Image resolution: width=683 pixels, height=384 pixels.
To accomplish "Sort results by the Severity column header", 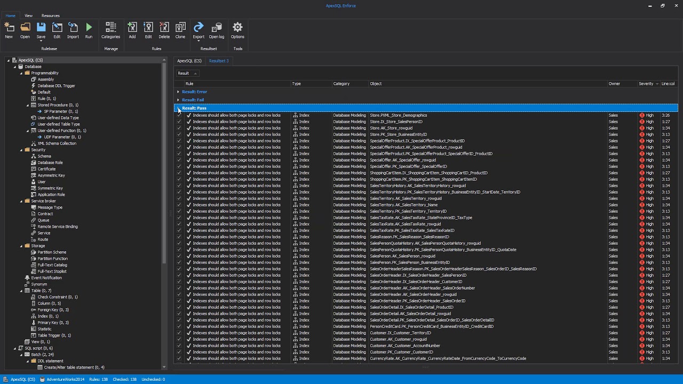I will 648,84.
